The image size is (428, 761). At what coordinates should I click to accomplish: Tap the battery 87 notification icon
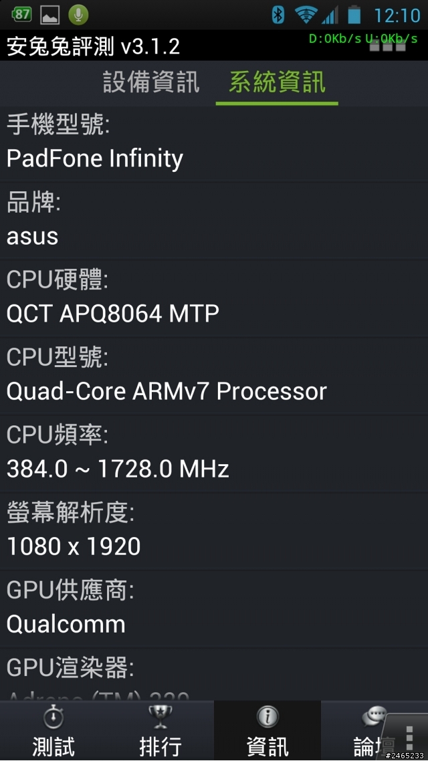pos(21,14)
